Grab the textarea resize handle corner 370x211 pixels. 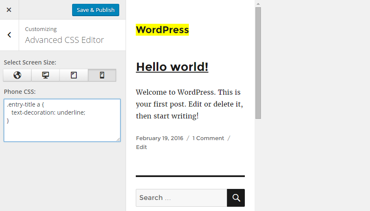click(118, 140)
